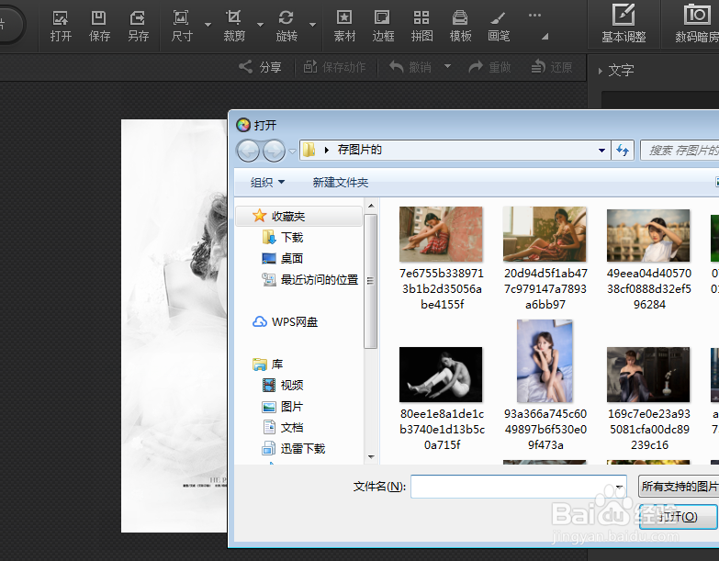
Task: Open the 基本调整 (Basic Adjust) tab
Action: 624,24
